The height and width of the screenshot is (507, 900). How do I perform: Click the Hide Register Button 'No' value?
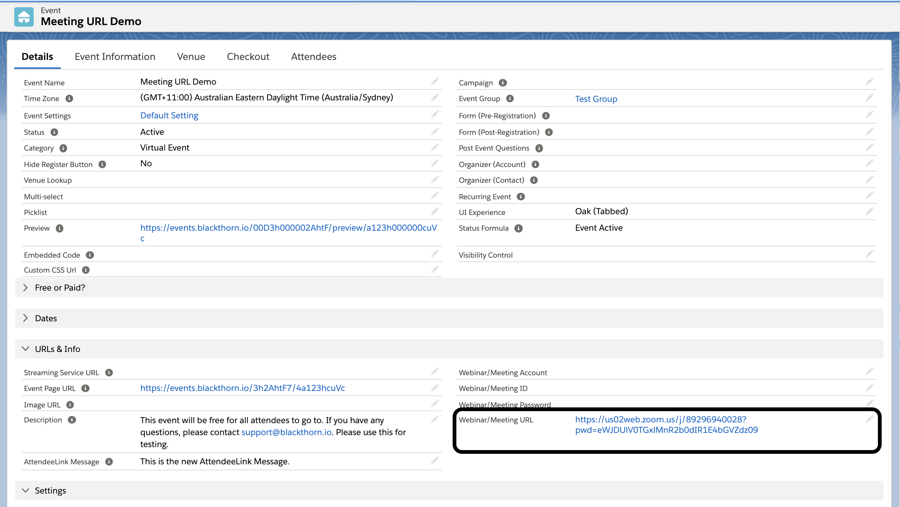coord(146,163)
